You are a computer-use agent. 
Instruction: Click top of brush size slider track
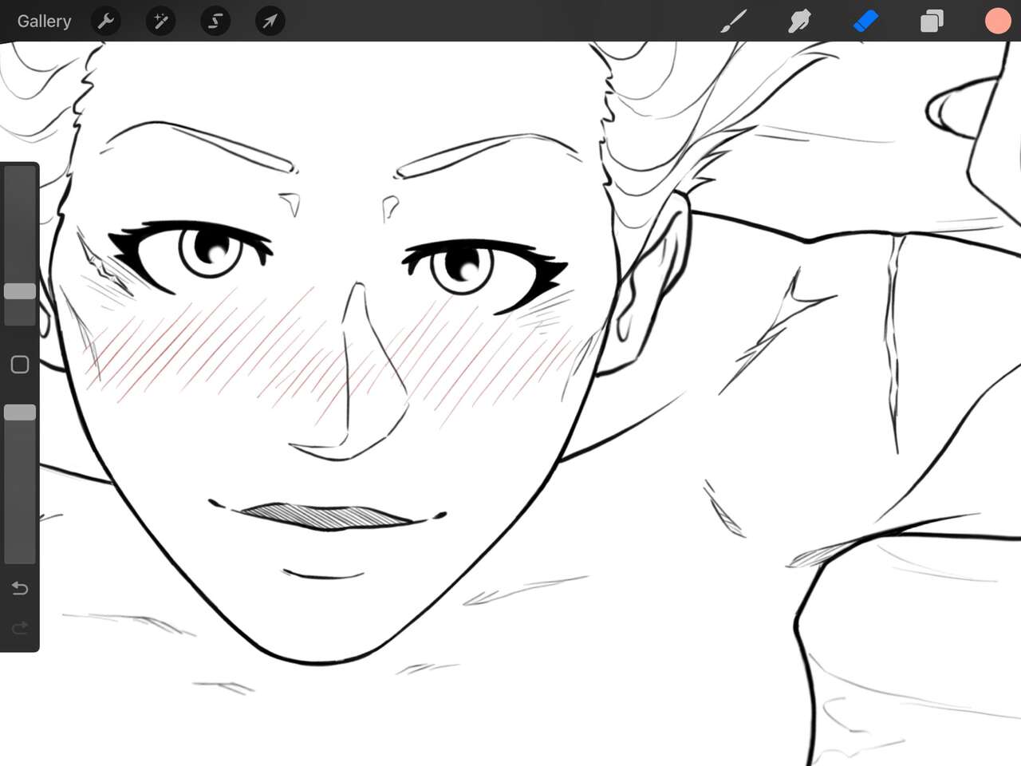(20, 173)
